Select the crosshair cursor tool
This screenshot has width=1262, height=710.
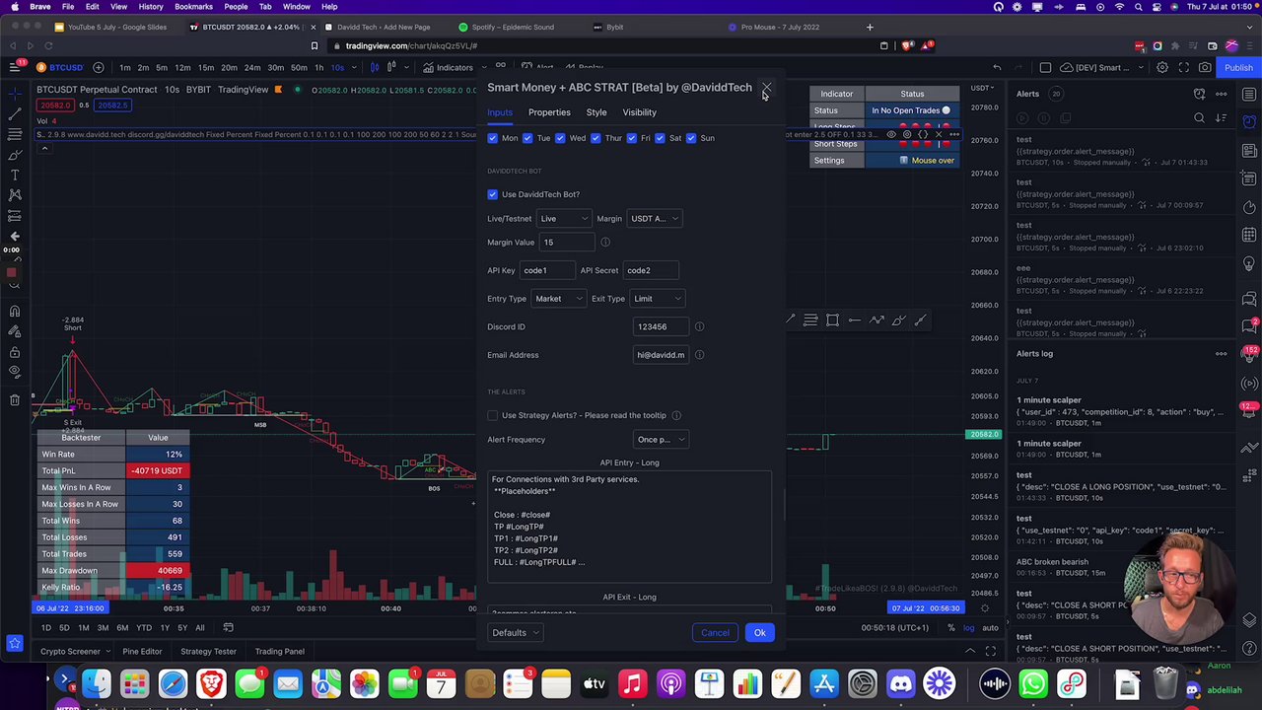15,94
